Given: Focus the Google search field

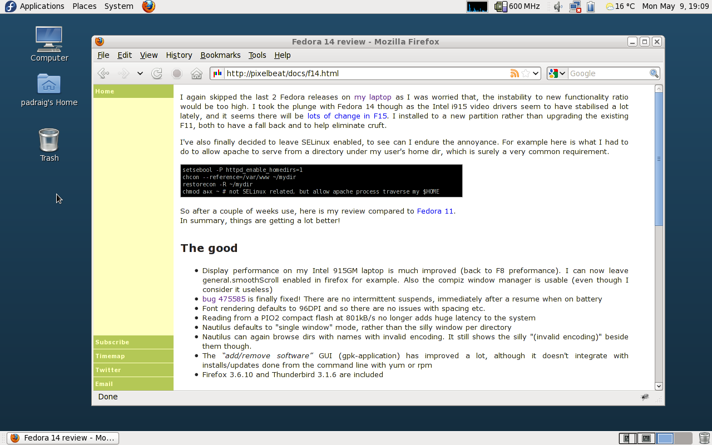Looking at the screenshot, I should pyautogui.click(x=608, y=73).
